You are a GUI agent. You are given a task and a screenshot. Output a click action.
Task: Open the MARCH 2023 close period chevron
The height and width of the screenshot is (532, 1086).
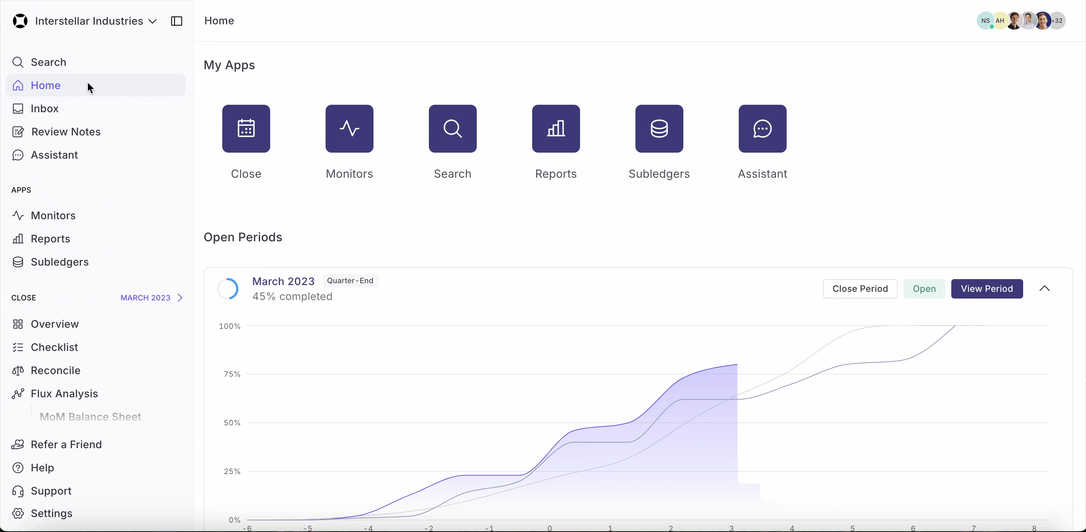[180, 298]
